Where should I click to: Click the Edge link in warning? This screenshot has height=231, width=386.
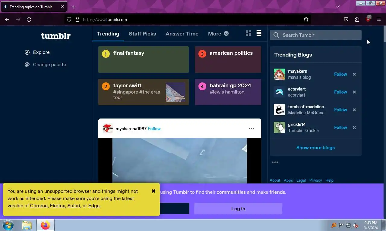94,206
